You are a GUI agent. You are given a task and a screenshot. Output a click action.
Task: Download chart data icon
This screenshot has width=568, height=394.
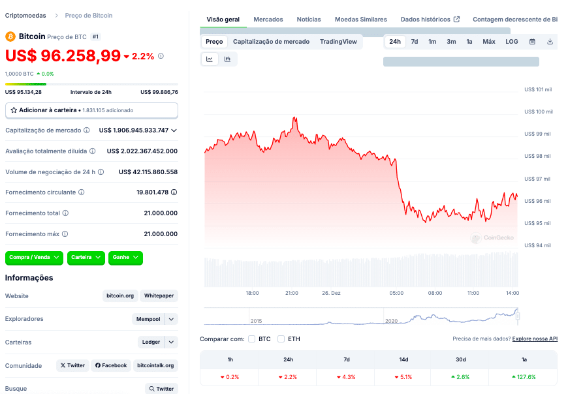click(550, 42)
